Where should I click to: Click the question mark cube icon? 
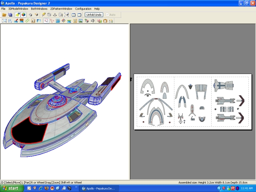click(86, 21)
